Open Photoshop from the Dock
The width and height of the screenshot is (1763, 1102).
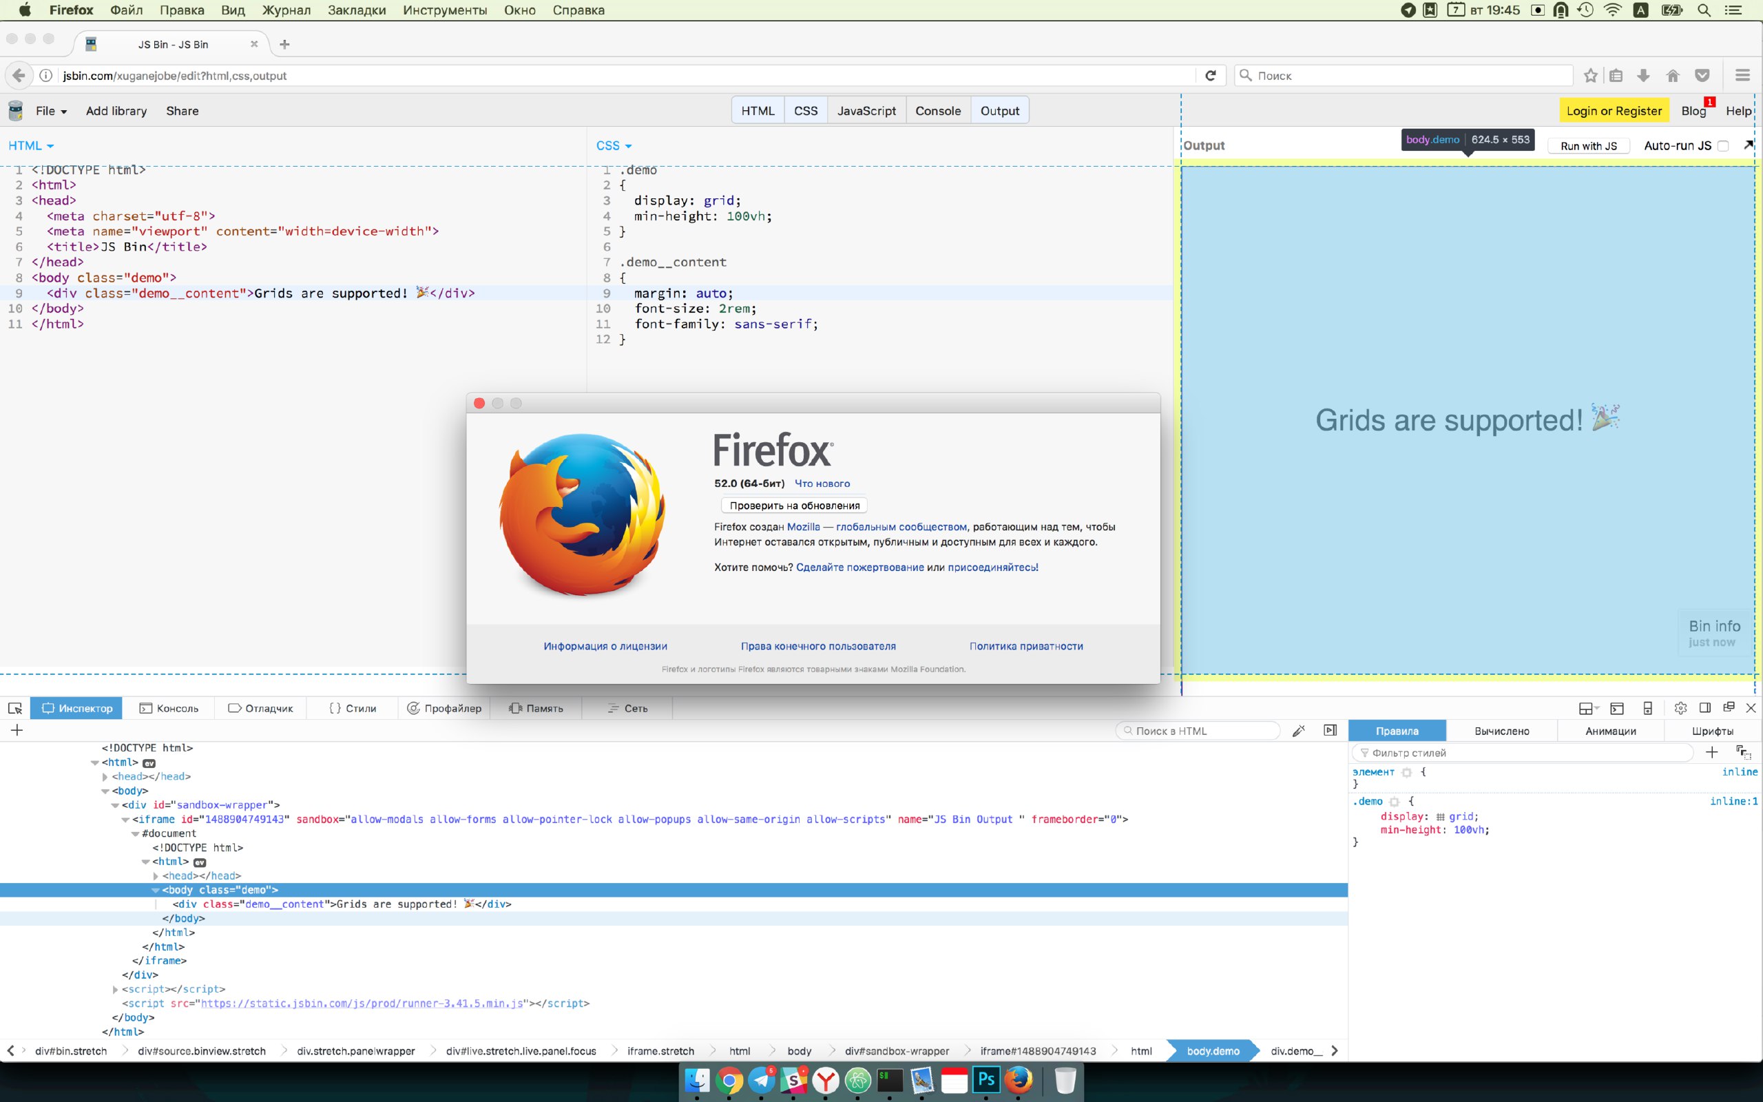986,1079
